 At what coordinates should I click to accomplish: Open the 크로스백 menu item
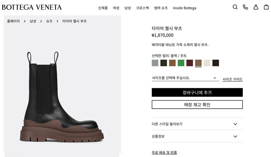[142, 8]
